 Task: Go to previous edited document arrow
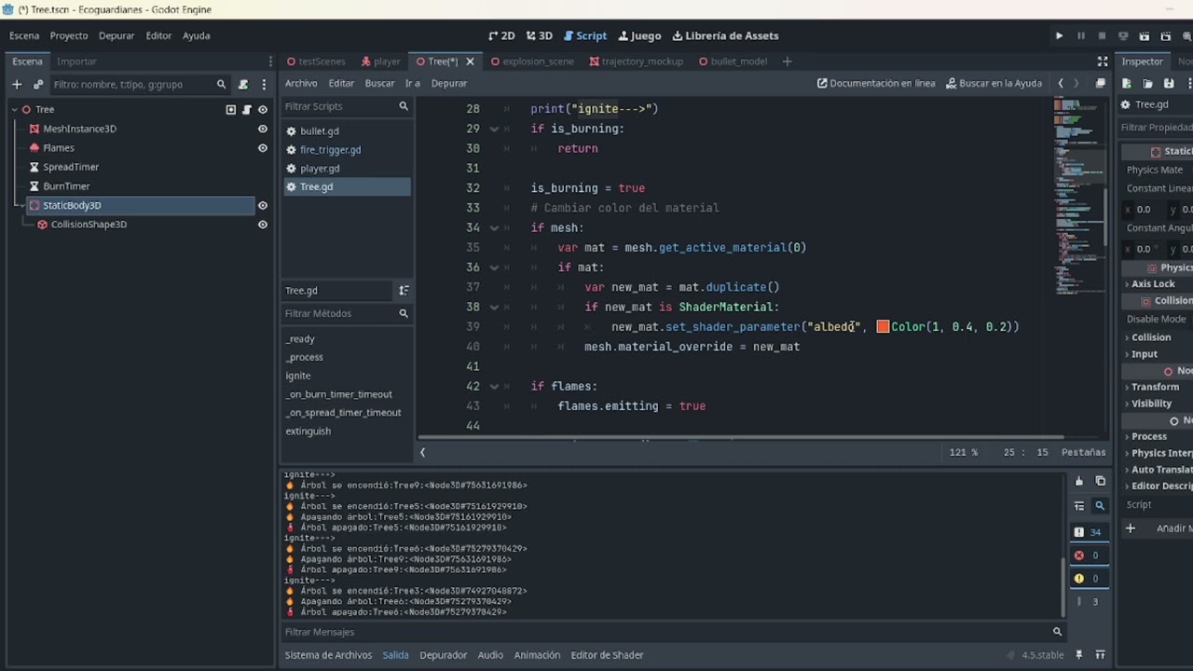tap(1060, 83)
